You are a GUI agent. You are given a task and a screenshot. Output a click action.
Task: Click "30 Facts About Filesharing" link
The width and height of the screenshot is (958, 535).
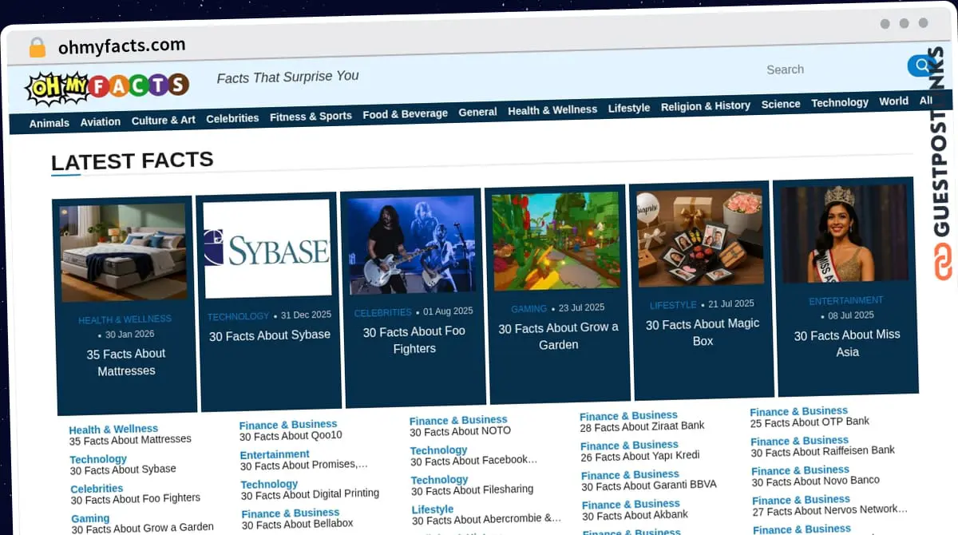click(472, 489)
